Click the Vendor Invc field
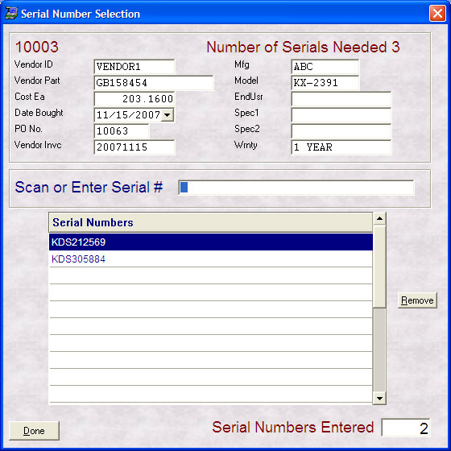 [134, 147]
